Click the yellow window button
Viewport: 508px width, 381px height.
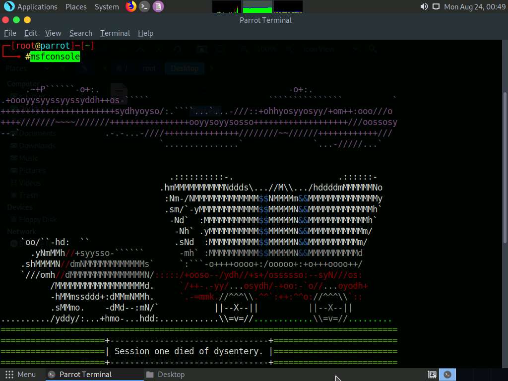point(27,20)
